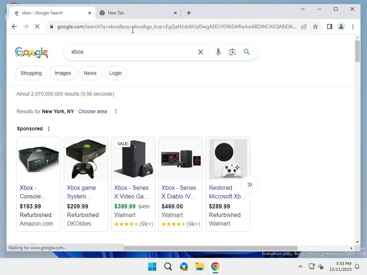The image size is (367, 275).
Task: Click the Chrome taskbar icon
Action: click(x=215, y=266)
